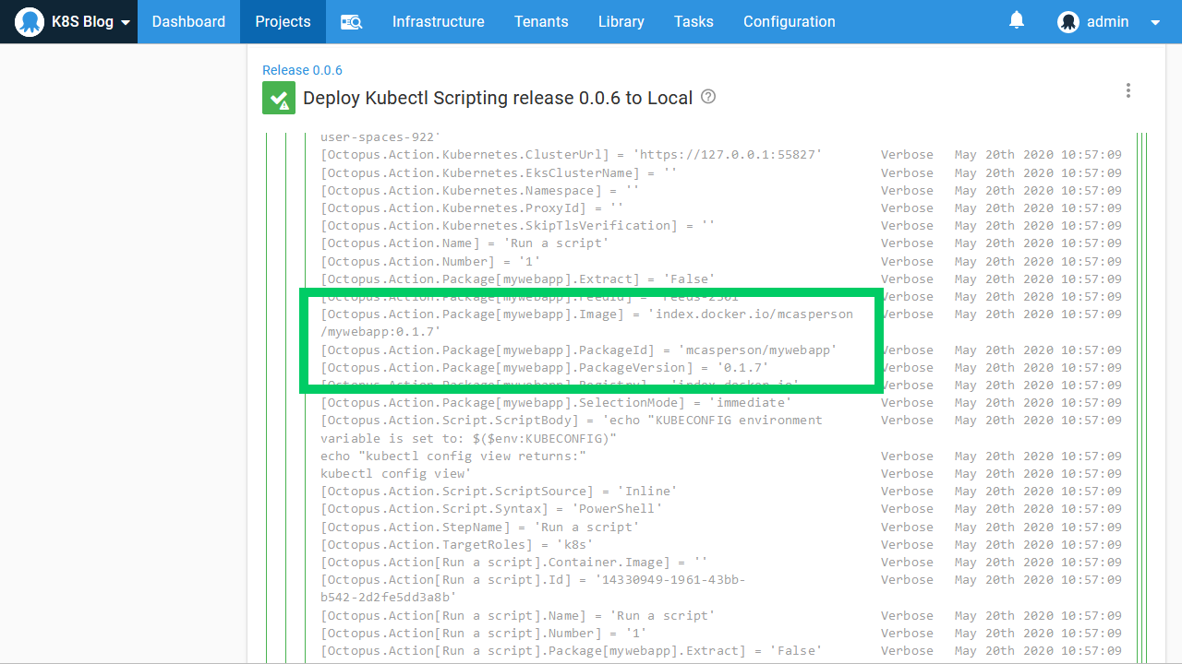Open the Library menu
Viewport: 1182px width, 664px height.
click(621, 21)
